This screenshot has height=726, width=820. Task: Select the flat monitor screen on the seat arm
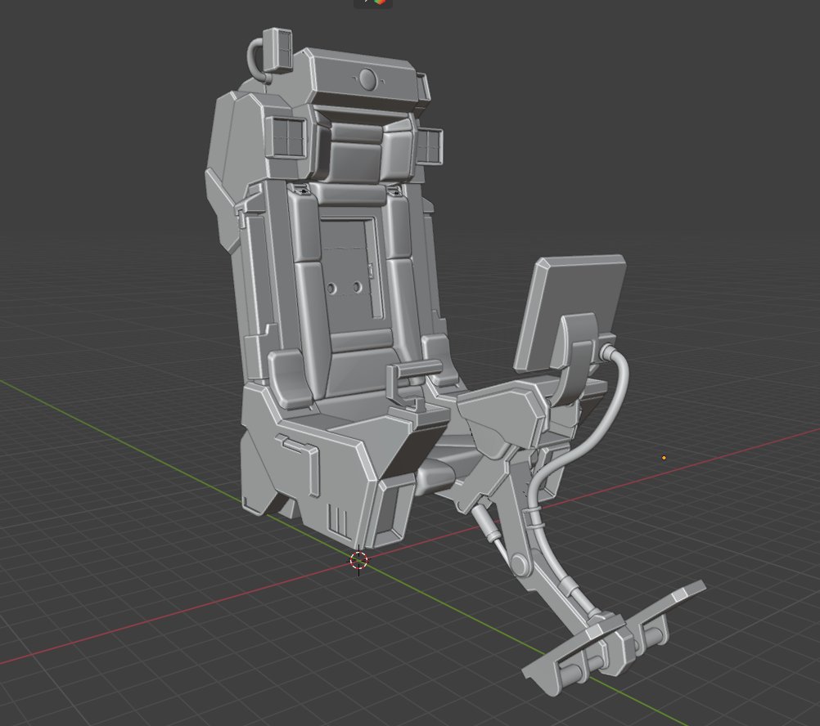570,312
